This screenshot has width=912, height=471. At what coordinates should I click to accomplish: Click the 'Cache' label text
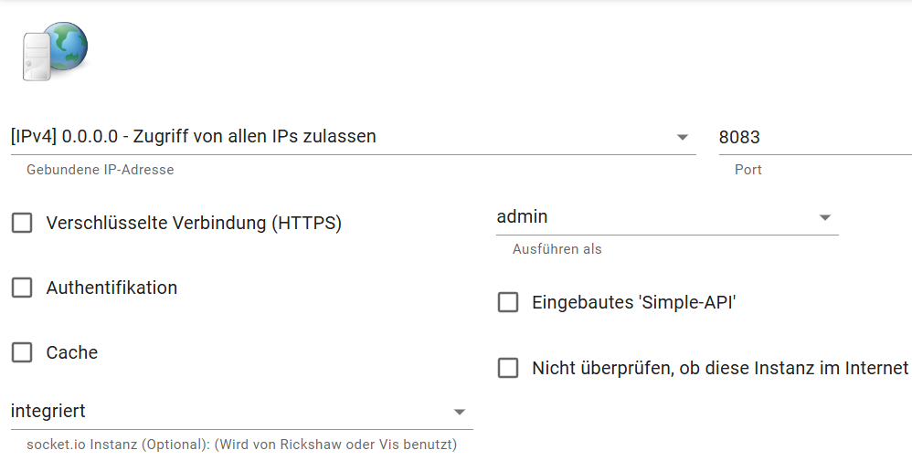point(72,352)
